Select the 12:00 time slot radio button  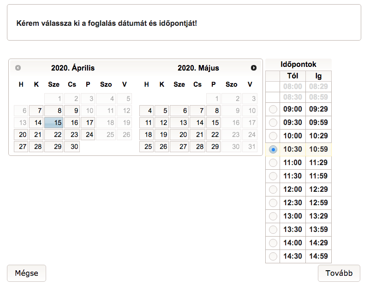pos(273,190)
